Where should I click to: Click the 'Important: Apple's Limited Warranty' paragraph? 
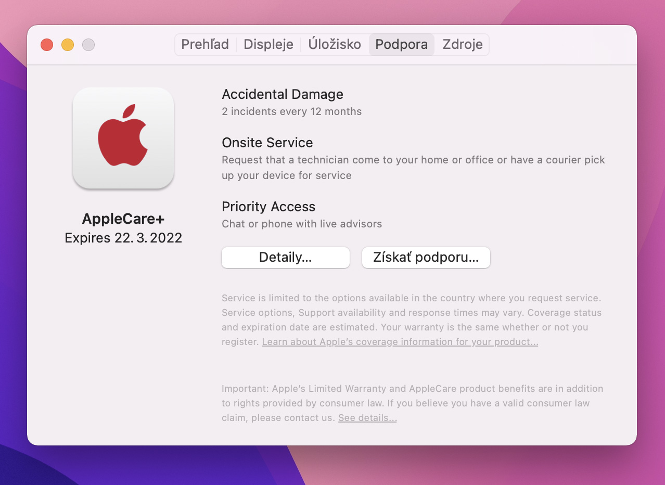413,403
